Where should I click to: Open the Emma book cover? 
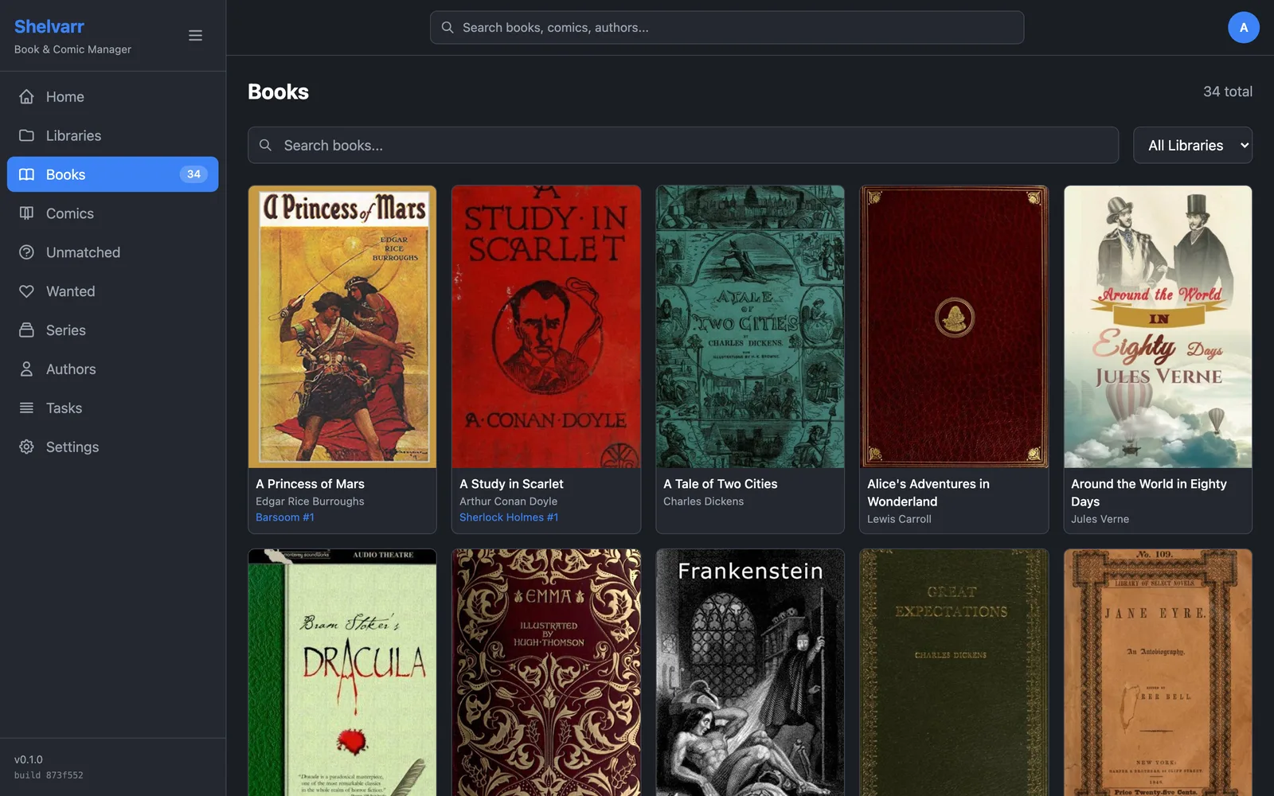tap(546, 673)
